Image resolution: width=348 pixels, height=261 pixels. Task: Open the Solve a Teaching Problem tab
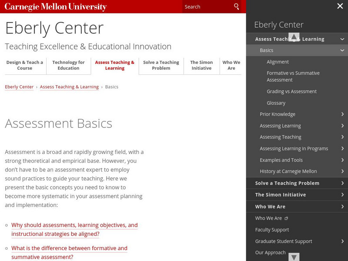tap(161, 65)
